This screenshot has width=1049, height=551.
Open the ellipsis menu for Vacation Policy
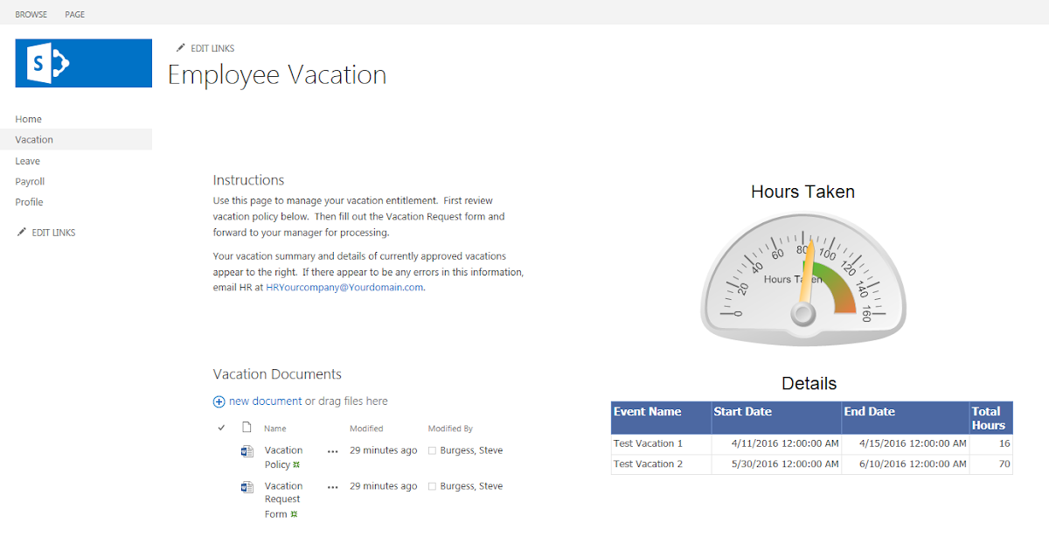pos(331,450)
